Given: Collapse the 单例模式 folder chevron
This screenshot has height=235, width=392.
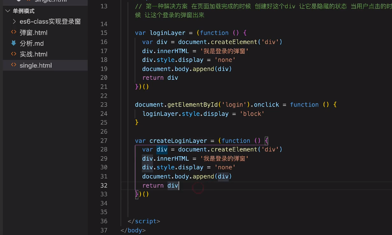Looking at the screenshot, I should point(8,11).
